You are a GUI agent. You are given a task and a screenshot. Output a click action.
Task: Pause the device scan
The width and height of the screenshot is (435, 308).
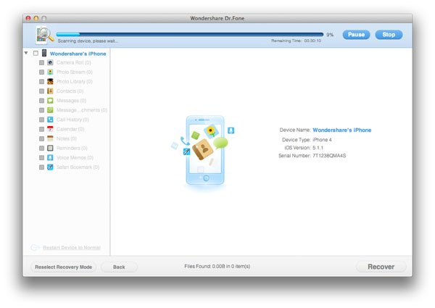click(356, 35)
